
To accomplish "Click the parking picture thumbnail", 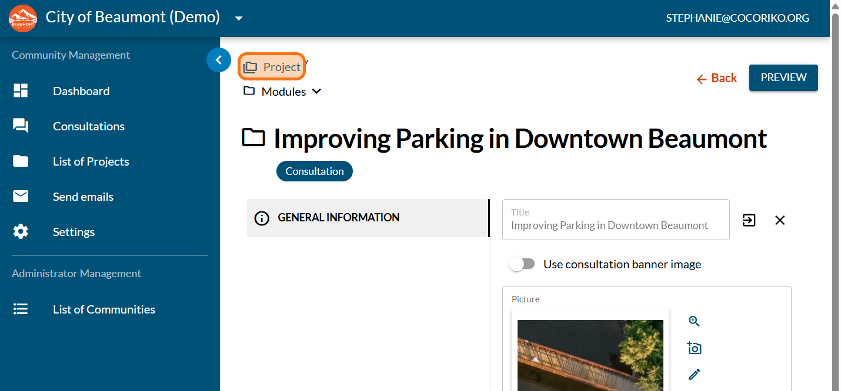I will (x=590, y=355).
